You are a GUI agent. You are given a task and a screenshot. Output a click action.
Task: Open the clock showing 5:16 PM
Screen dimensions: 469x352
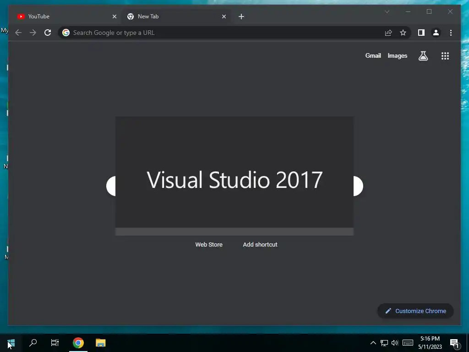pos(430,343)
